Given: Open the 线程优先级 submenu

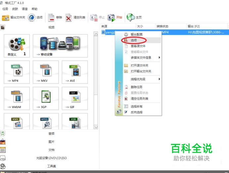Looking at the screenshot, I should tap(142, 79).
